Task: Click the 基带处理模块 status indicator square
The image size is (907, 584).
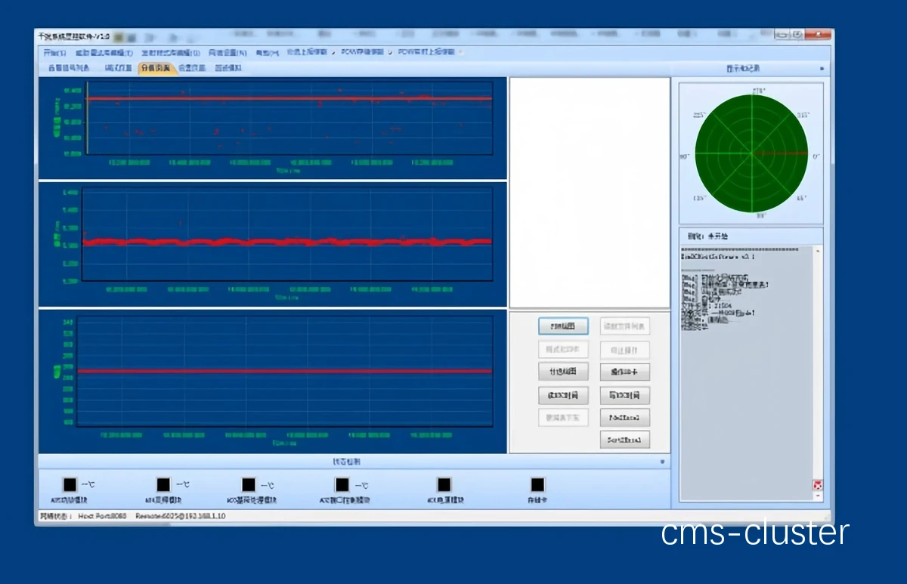Action: [x=249, y=485]
